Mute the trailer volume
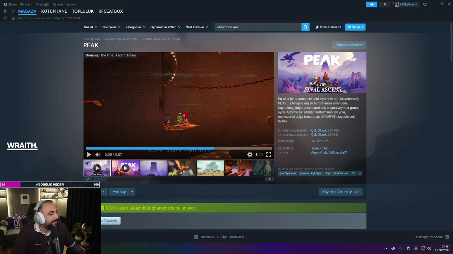The width and height of the screenshot is (453, 254). coord(98,155)
